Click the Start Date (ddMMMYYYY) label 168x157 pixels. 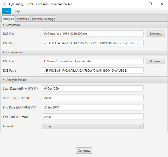click(x=21, y=89)
